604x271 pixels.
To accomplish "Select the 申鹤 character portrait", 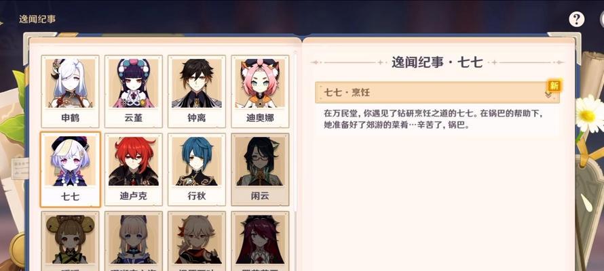I will click(70, 91).
